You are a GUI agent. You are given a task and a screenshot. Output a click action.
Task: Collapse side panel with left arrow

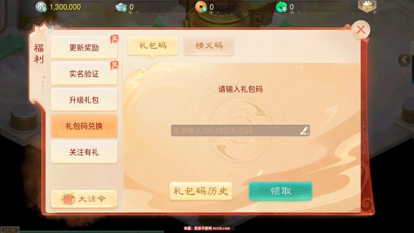tap(404, 60)
